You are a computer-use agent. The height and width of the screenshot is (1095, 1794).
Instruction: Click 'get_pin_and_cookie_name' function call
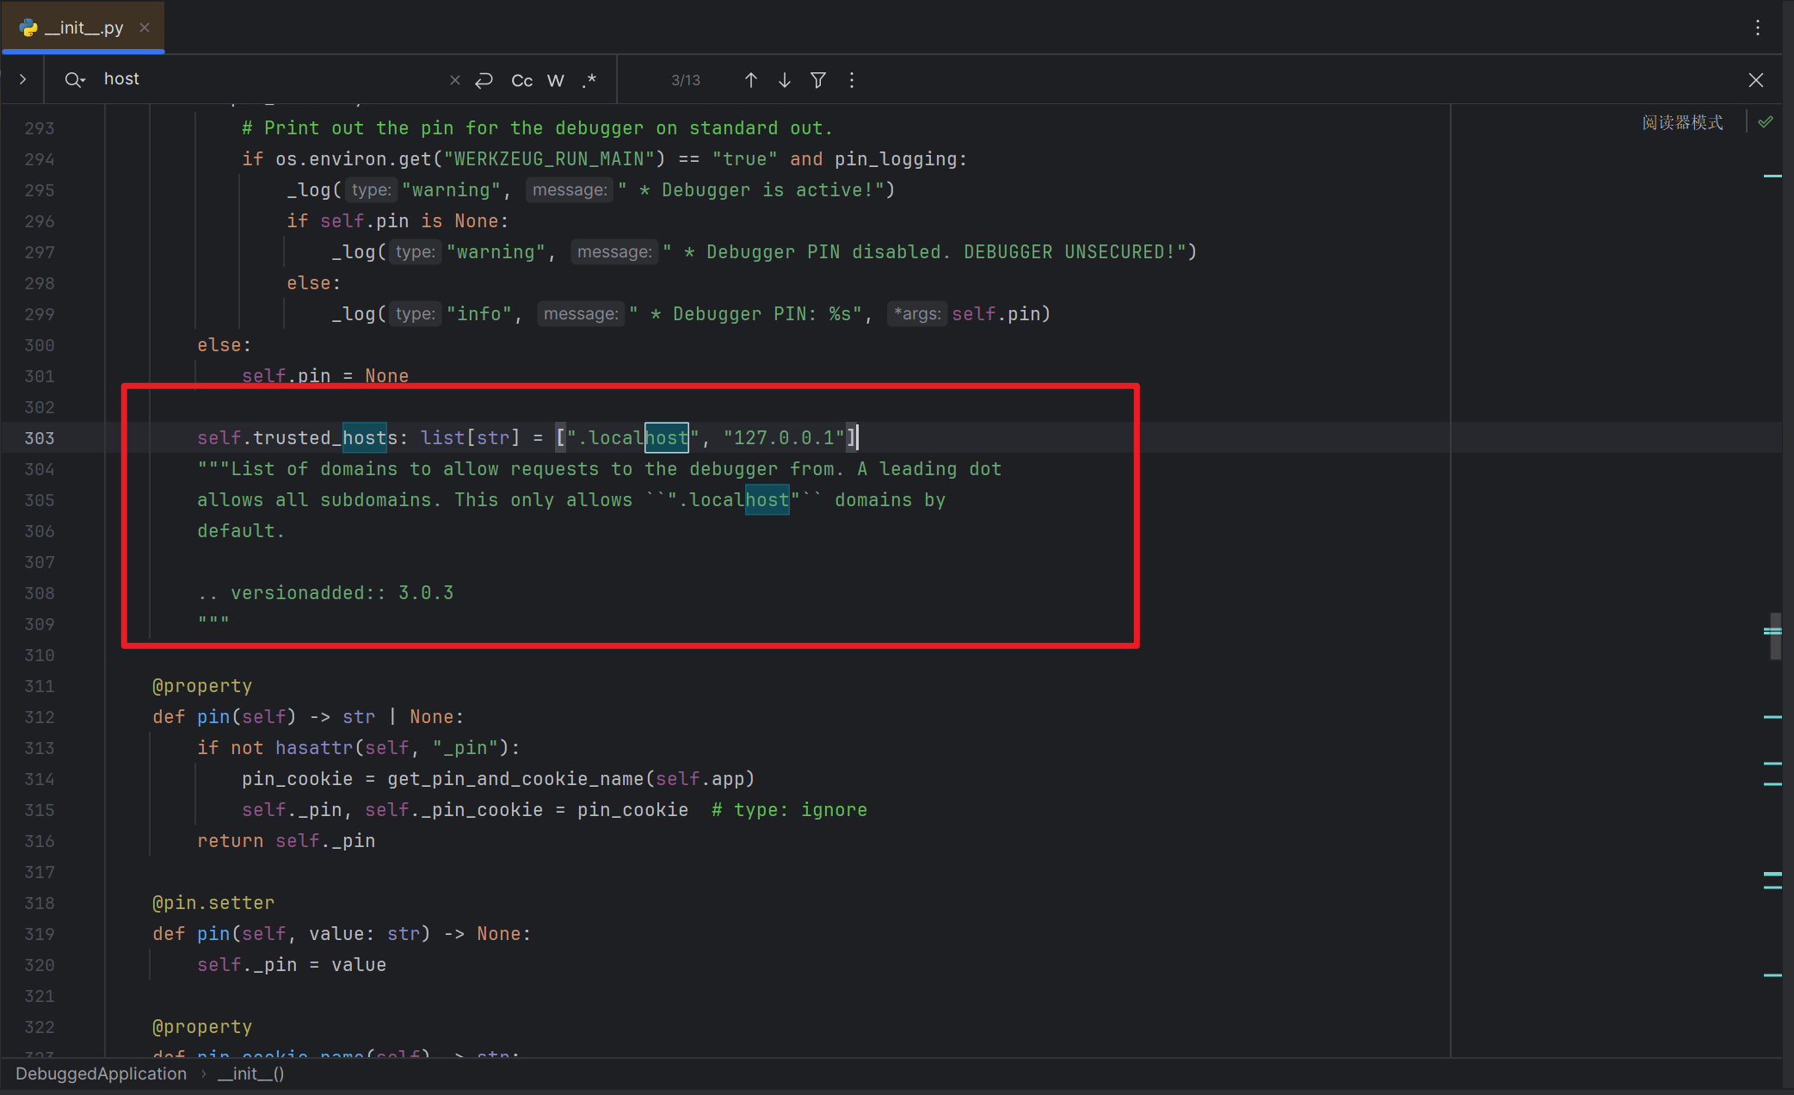tap(516, 779)
